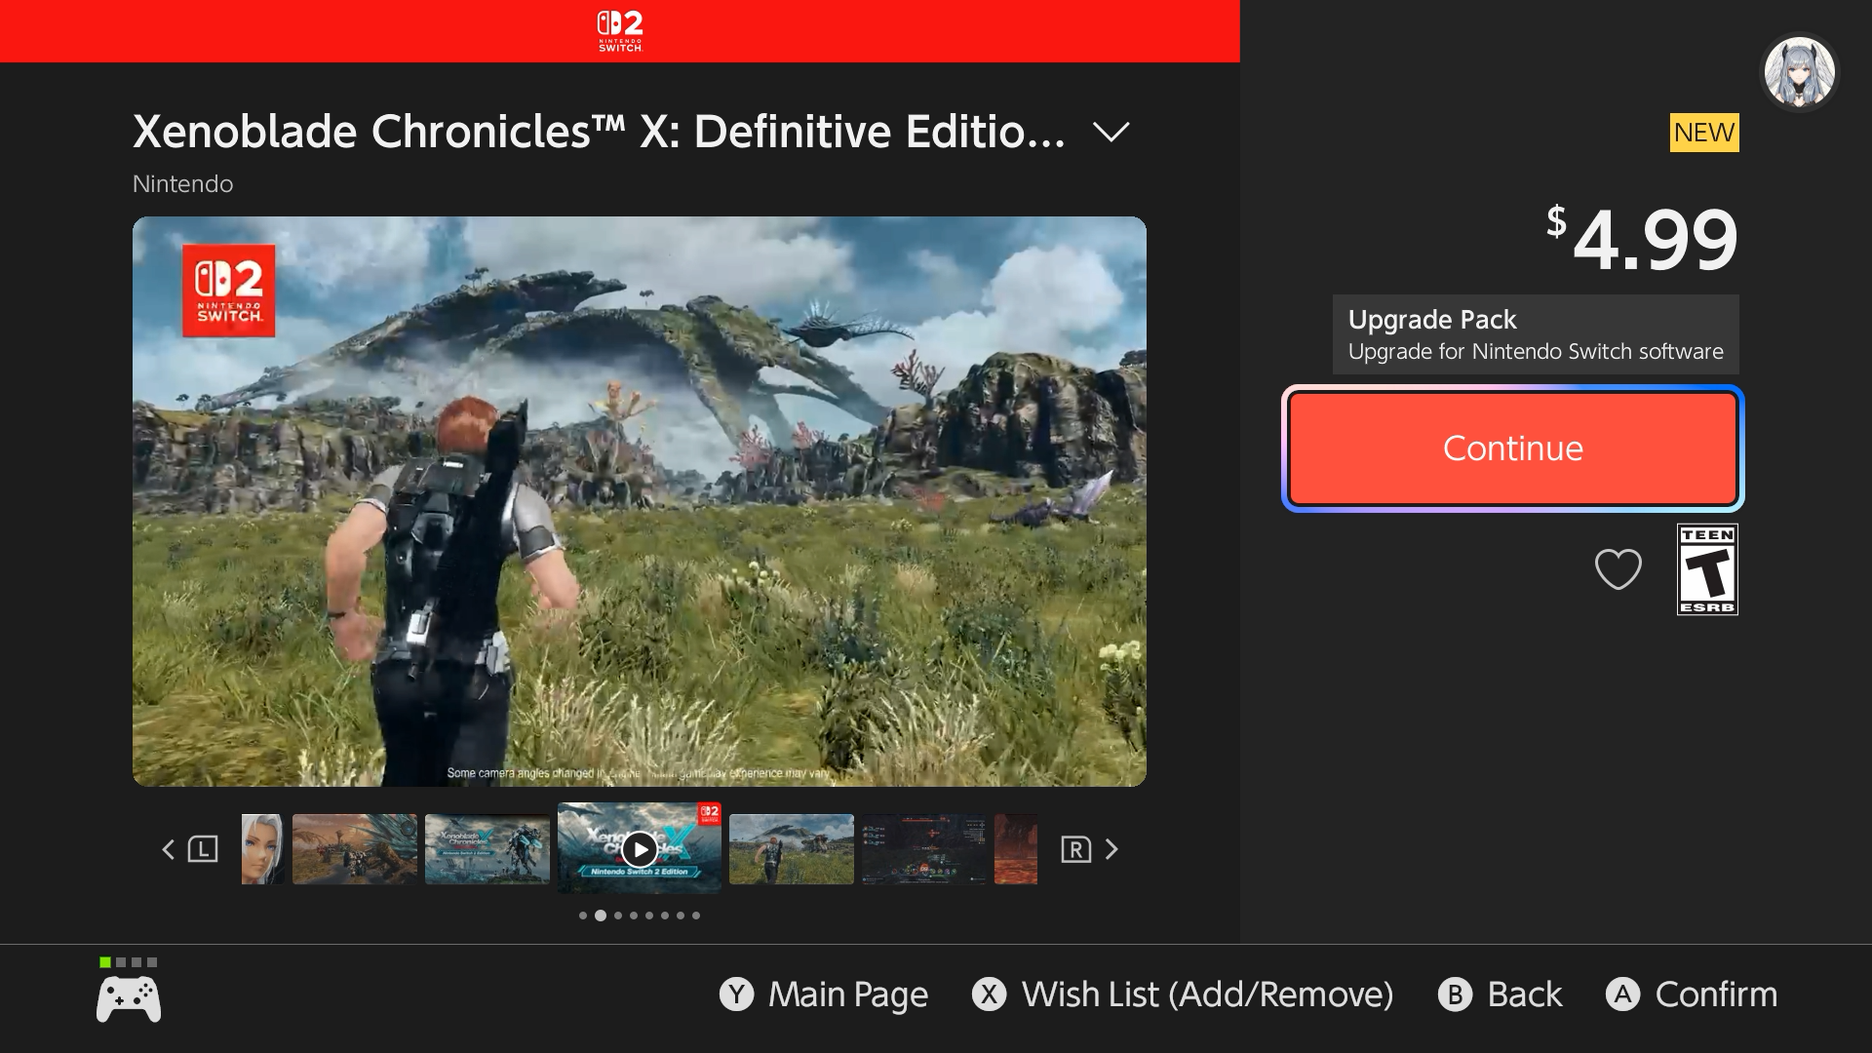Image resolution: width=1872 pixels, height=1053 pixels.
Task: Open the Nintendo publisher link
Action: click(182, 184)
